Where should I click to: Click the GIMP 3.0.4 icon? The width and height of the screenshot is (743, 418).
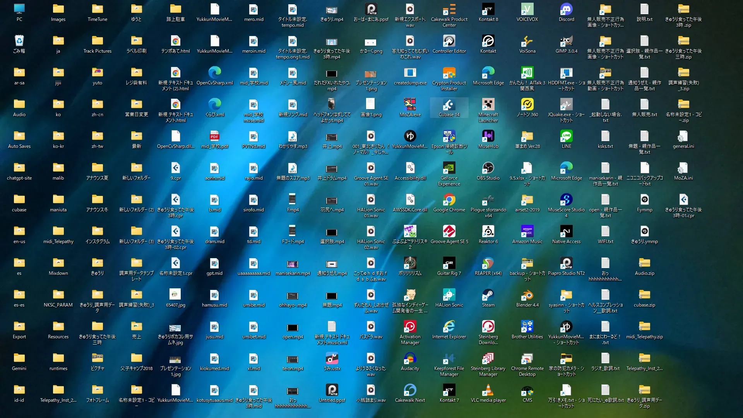pyautogui.click(x=566, y=41)
